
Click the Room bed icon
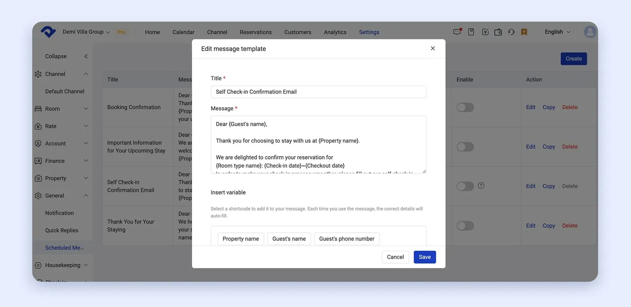point(38,109)
